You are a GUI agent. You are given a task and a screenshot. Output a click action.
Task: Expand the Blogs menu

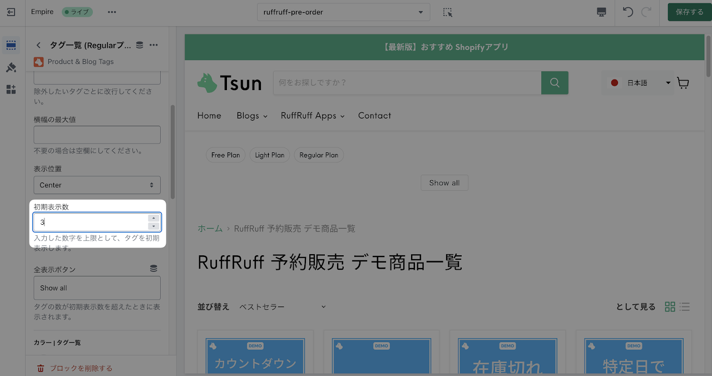pos(252,116)
